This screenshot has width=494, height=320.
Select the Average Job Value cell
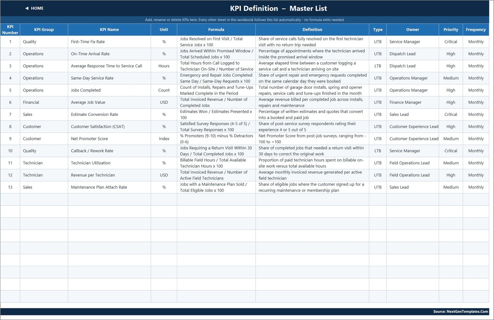click(109, 102)
